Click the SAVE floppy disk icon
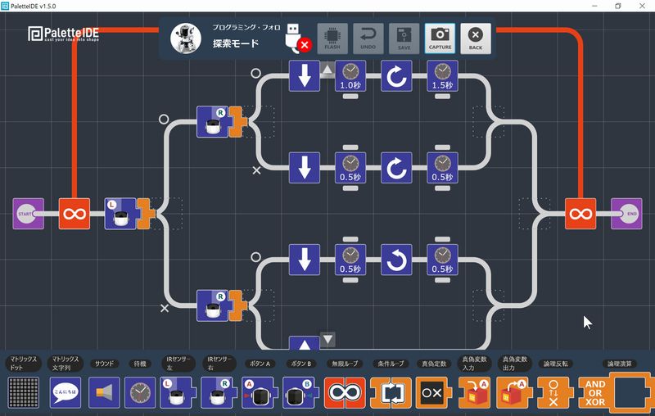 [404, 38]
